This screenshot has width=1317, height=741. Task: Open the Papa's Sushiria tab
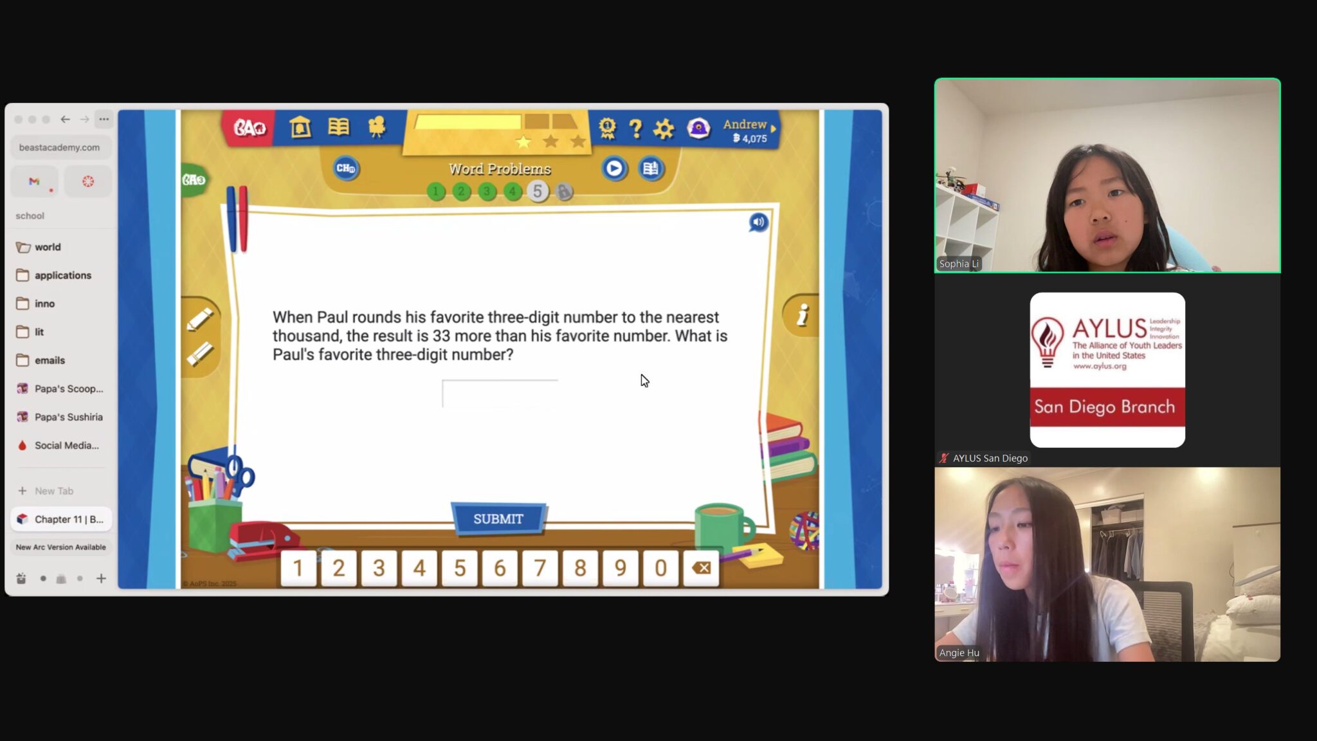[x=60, y=417]
